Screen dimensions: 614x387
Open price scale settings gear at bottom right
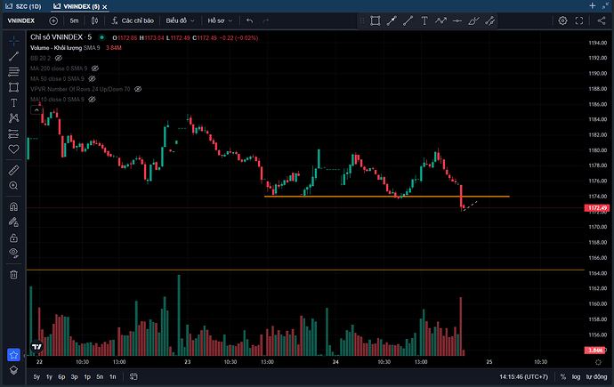pyautogui.click(x=598, y=362)
